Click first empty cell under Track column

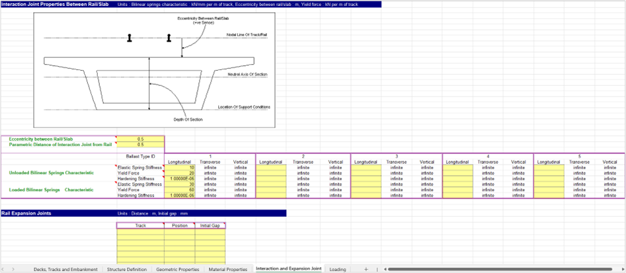[140, 231]
